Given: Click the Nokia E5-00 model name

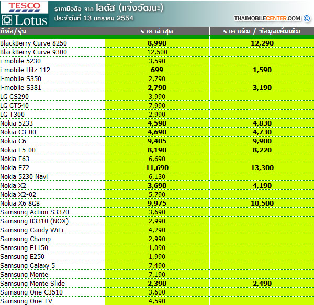Looking at the screenshot, I should point(18,150).
